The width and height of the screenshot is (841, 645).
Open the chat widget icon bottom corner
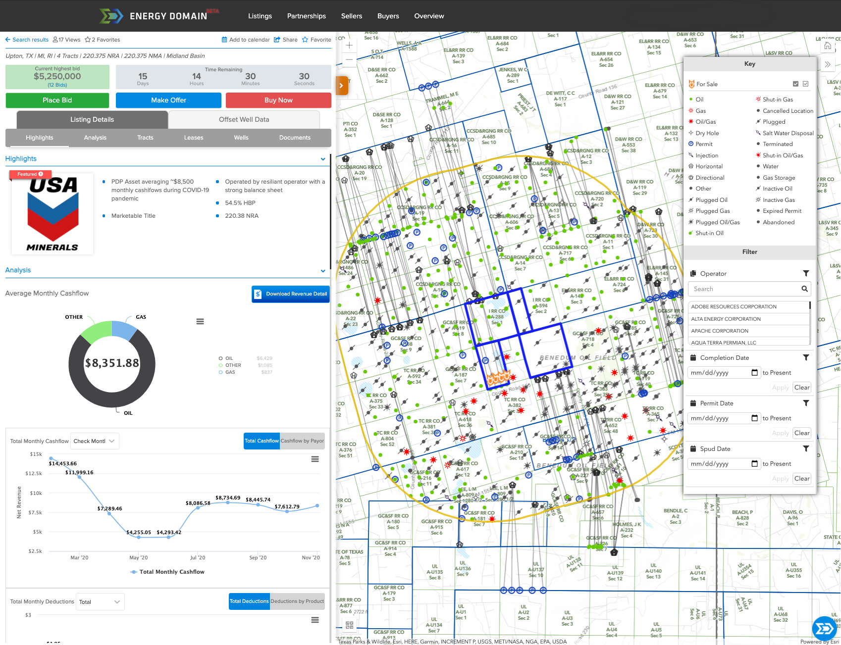pos(824,628)
